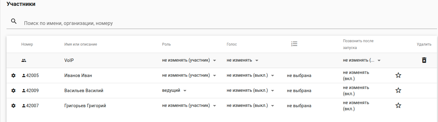438x122 pixels.
Task: Expand role dropdown for Васильев Василий (ведущий)
Action: pos(175,91)
